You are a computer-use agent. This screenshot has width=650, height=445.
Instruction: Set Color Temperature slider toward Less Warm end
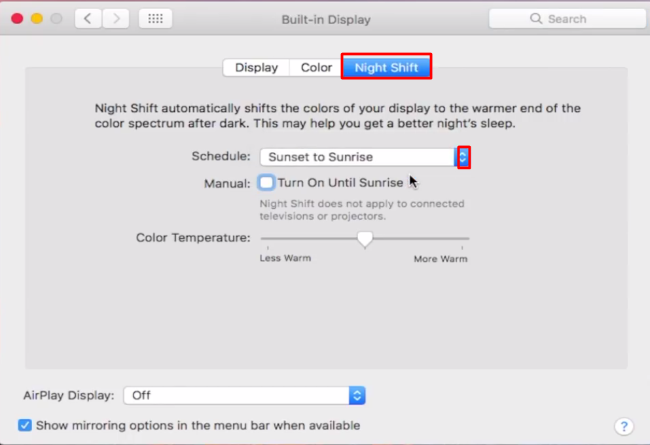click(x=268, y=238)
